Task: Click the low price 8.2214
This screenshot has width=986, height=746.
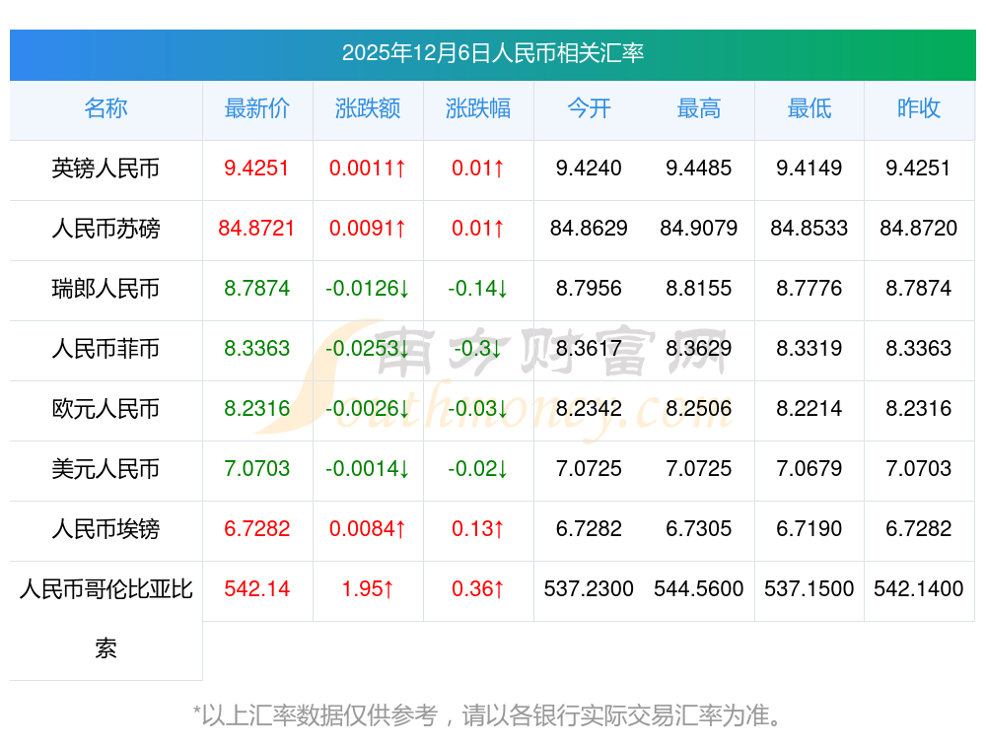Action: [810, 409]
